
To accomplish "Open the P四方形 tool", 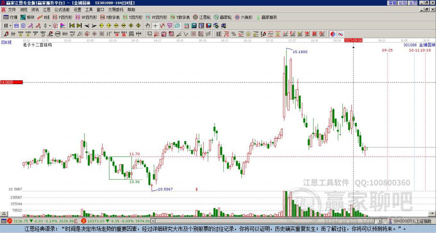I will tap(63, 17).
